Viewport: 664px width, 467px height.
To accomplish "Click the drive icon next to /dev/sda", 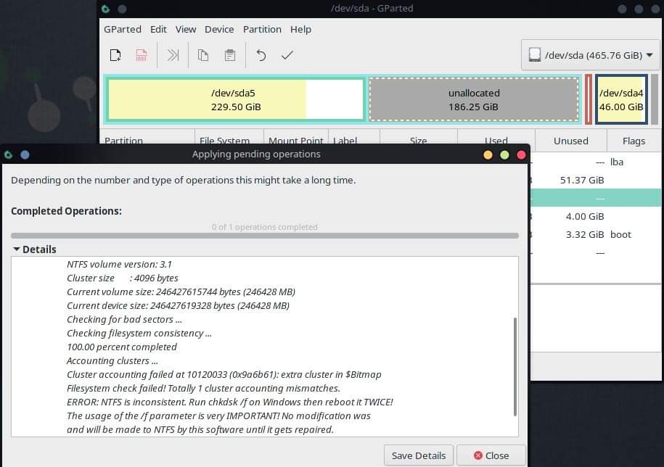I will click(x=535, y=54).
